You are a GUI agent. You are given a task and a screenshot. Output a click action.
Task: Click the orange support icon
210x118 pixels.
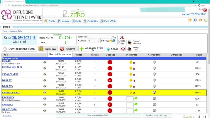(x=200, y=20)
